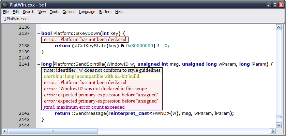286x136 pixels.
Task: Click the vertical scrollbar up arrow
Action: (279, 27)
